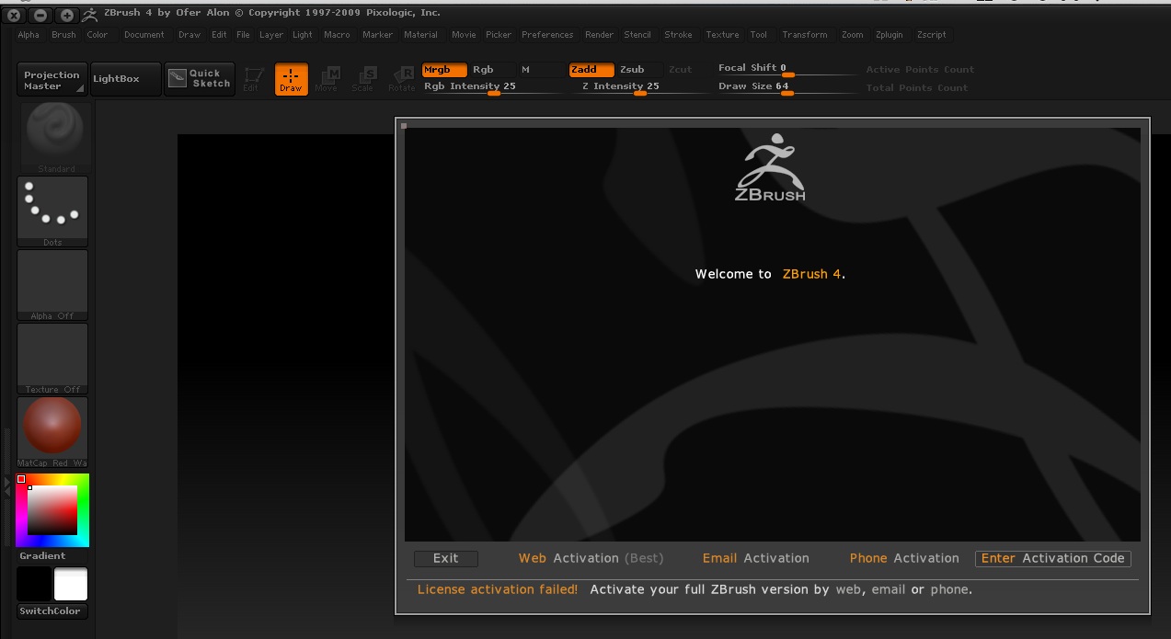
Task: Toggle Mrgb mode
Action: [445, 70]
